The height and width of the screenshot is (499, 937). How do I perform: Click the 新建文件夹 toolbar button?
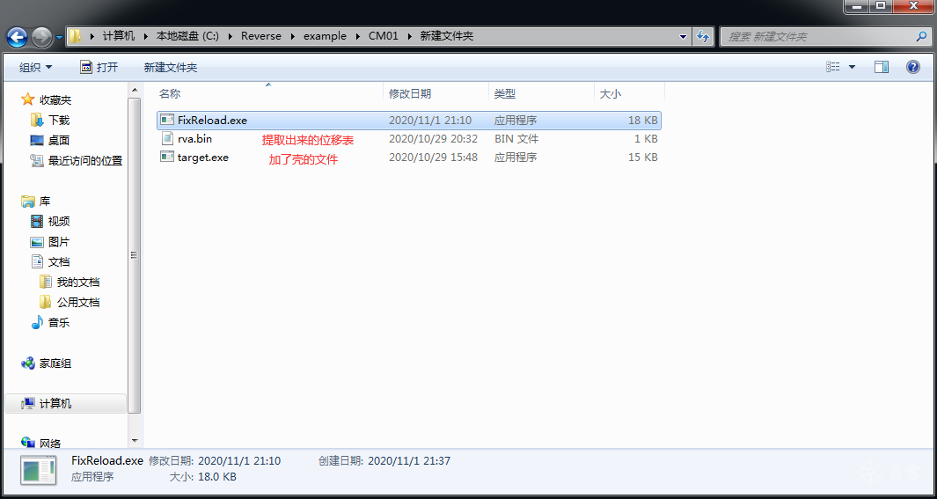point(171,68)
